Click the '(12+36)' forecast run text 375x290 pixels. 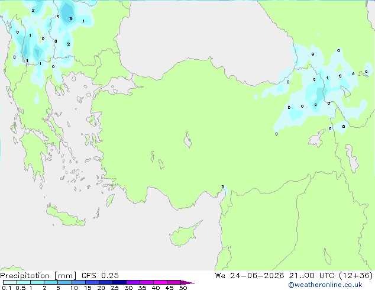[x=355, y=276]
